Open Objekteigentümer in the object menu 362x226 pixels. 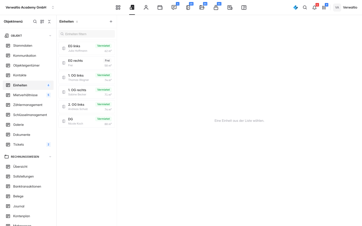[x=28, y=66]
